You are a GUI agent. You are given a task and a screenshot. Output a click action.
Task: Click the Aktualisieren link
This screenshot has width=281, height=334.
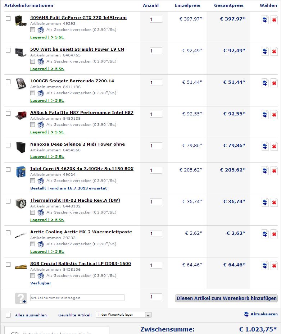pyautogui.click(x=264, y=314)
